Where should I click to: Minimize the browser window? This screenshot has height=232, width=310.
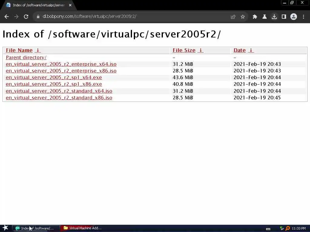[285, 3]
